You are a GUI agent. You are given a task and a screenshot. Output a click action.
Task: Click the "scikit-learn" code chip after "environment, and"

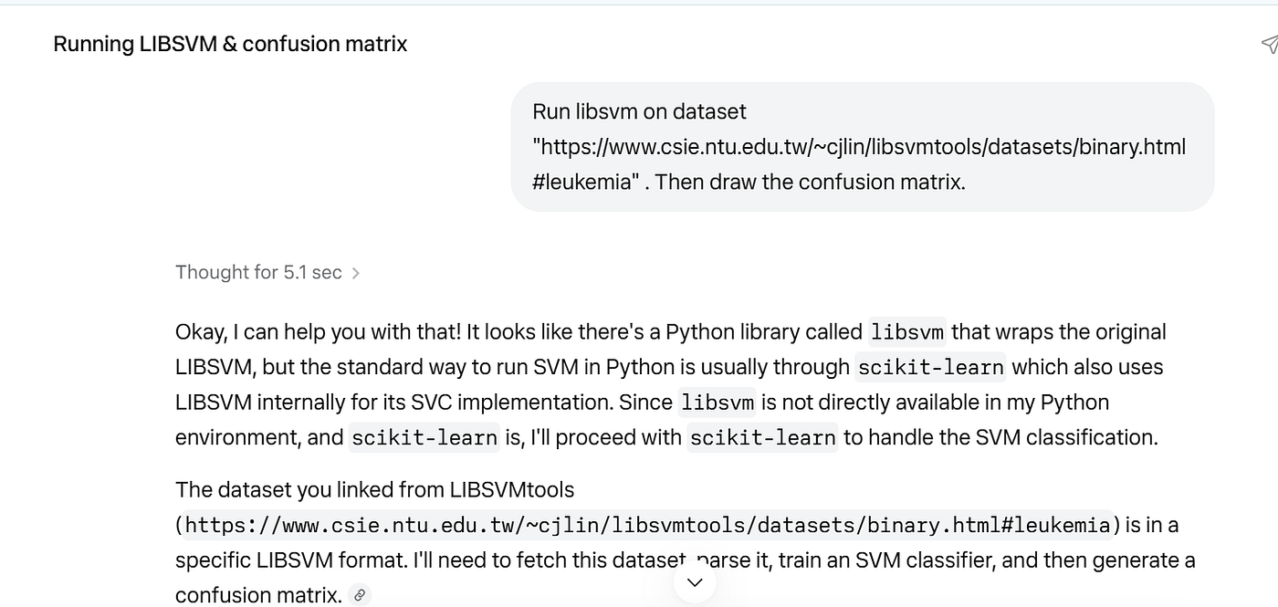[x=424, y=438]
